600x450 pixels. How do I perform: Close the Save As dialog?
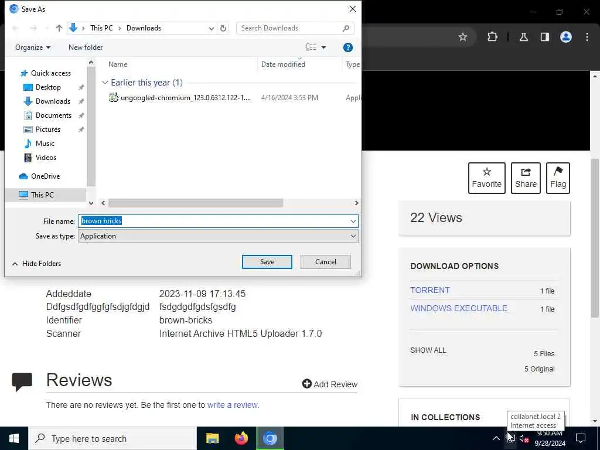pos(352,9)
